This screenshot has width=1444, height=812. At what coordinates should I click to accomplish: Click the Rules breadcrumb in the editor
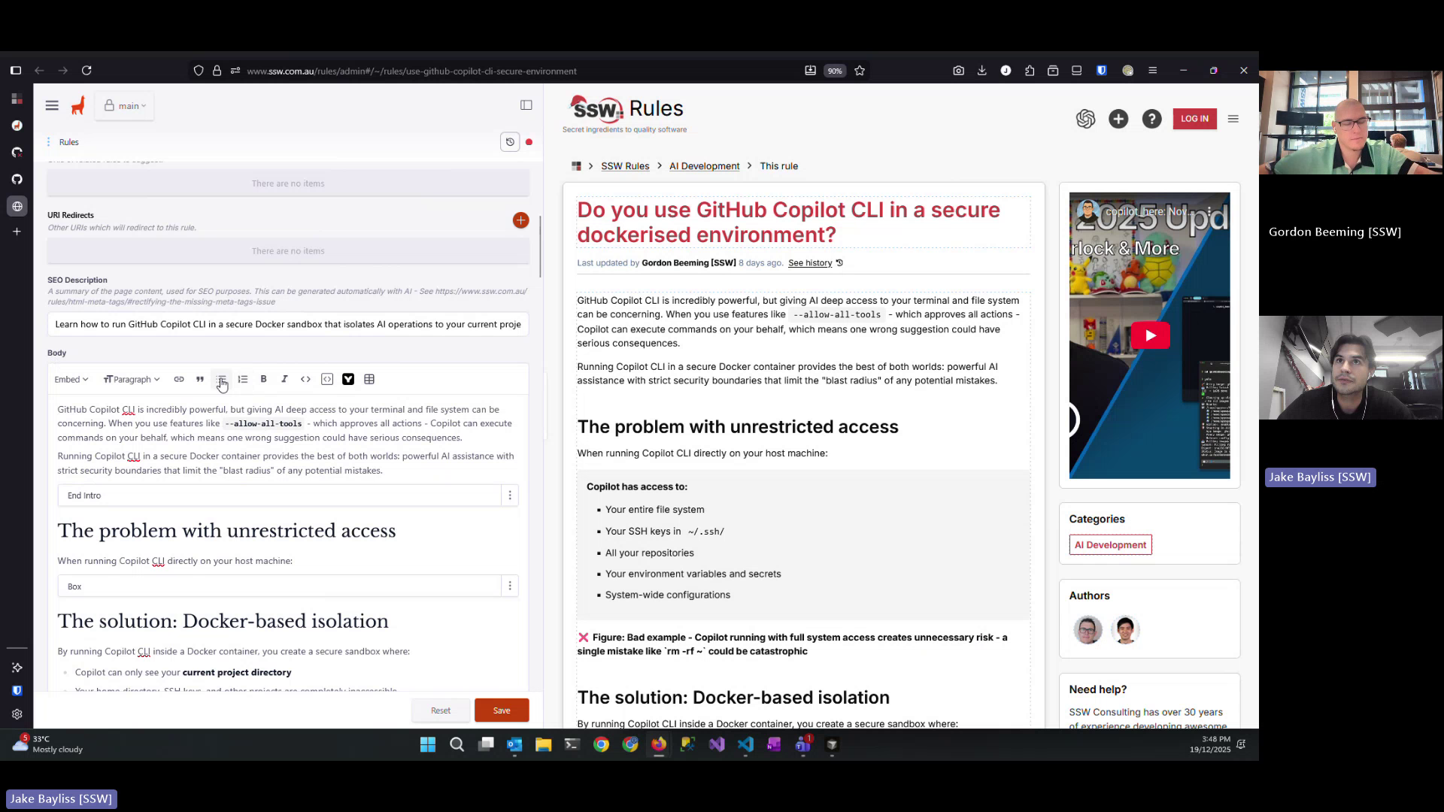[x=69, y=142]
